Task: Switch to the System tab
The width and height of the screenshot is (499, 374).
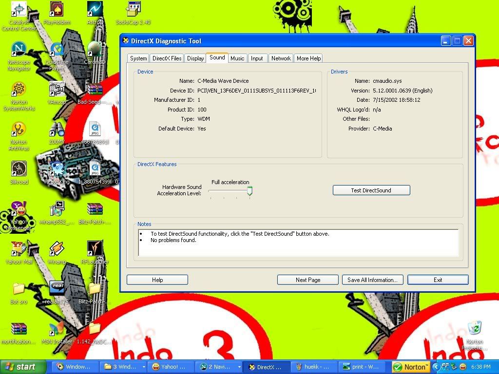Action: click(138, 58)
